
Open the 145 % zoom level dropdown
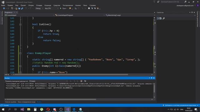pos(8,75)
